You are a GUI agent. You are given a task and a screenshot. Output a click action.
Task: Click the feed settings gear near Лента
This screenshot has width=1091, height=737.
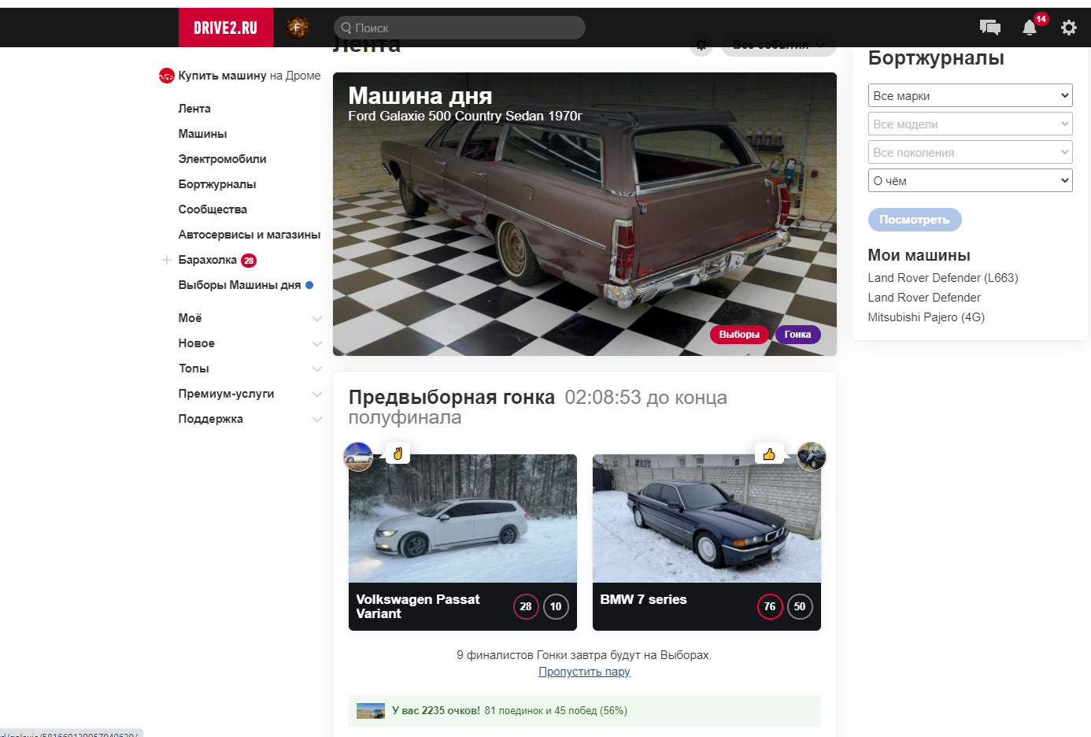[x=701, y=45]
